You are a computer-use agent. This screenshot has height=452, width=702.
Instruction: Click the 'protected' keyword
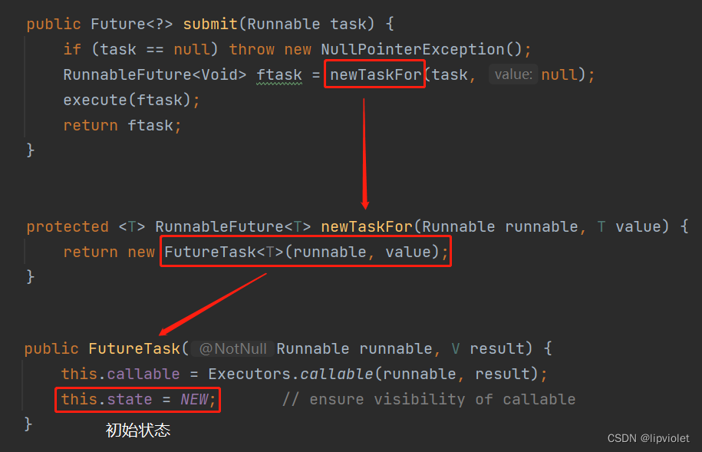[x=68, y=226]
